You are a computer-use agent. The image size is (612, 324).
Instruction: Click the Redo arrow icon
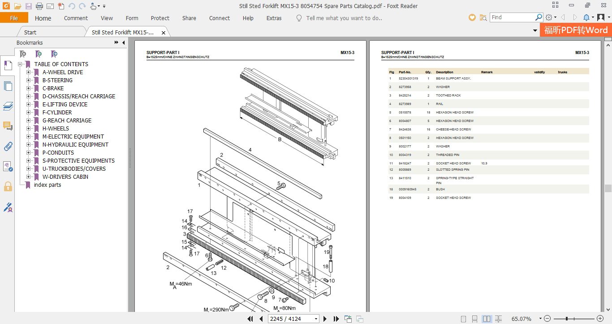82,6
